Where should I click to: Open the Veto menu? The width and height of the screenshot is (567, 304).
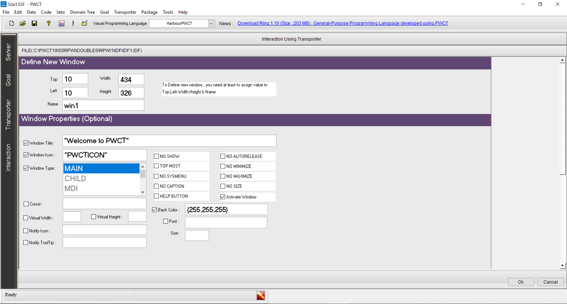pos(61,12)
